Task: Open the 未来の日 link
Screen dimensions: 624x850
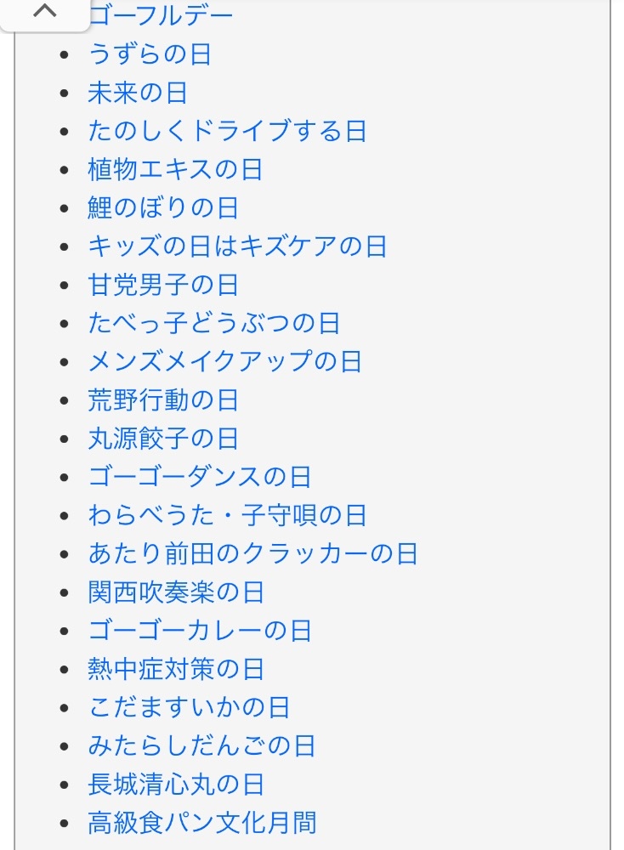Action: coord(138,93)
